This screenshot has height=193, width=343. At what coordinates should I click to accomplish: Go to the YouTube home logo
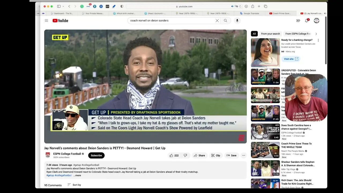[x=60, y=21]
